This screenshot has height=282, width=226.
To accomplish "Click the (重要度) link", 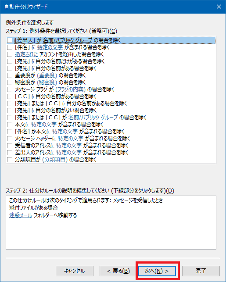I will (x=47, y=75).
